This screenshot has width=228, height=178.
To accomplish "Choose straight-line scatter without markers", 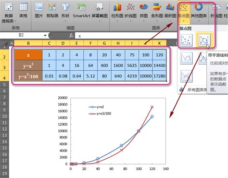I will (186, 76).
